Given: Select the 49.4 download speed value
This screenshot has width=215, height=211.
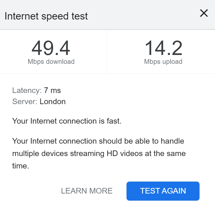Looking at the screenshot, I should pyautogui.click(x=51, y=48).
